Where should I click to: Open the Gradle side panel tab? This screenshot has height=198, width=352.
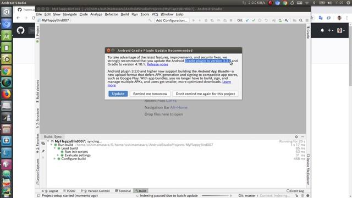pos(308,32)
